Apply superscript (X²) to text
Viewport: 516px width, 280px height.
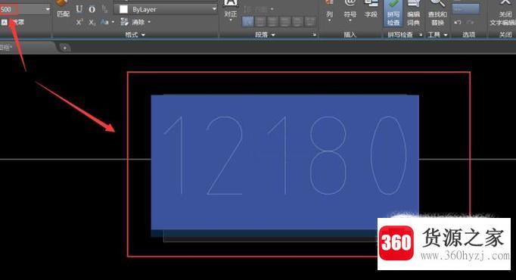pos(79,22)
